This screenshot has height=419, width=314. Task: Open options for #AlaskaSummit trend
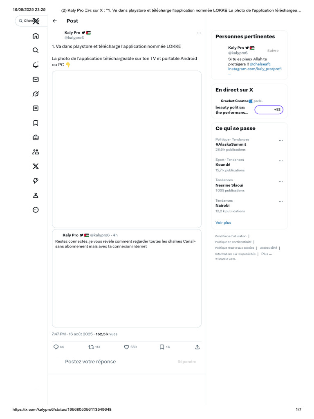(280, 140)
